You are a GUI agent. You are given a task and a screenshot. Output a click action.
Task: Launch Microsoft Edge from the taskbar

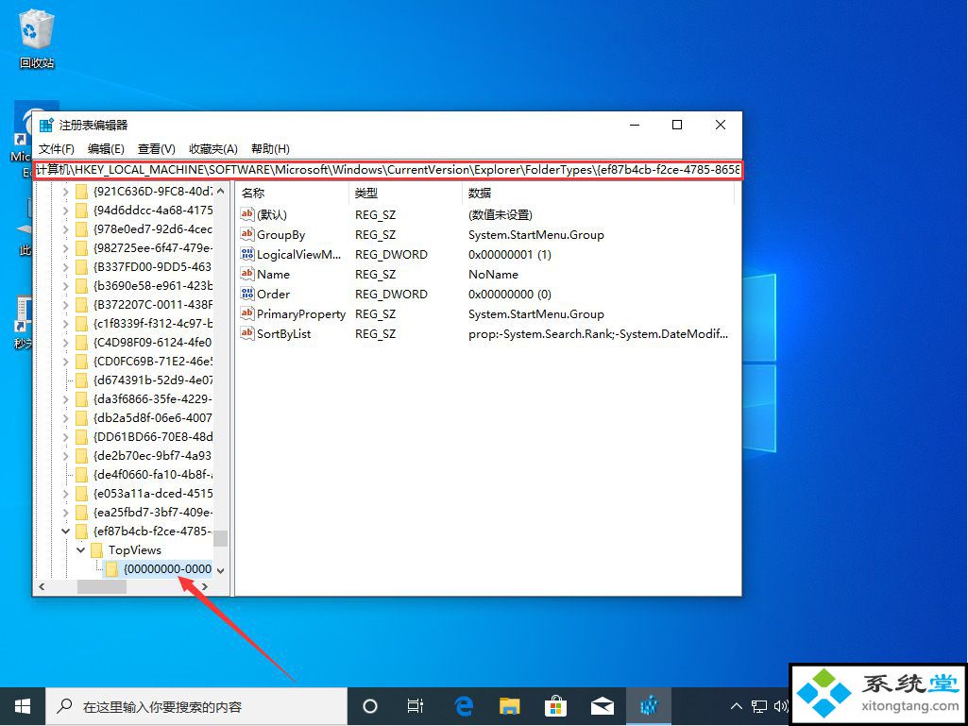(463, 706)
